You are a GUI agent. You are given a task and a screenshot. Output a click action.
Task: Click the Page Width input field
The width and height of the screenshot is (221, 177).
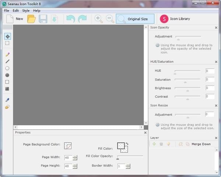(69, 158)
